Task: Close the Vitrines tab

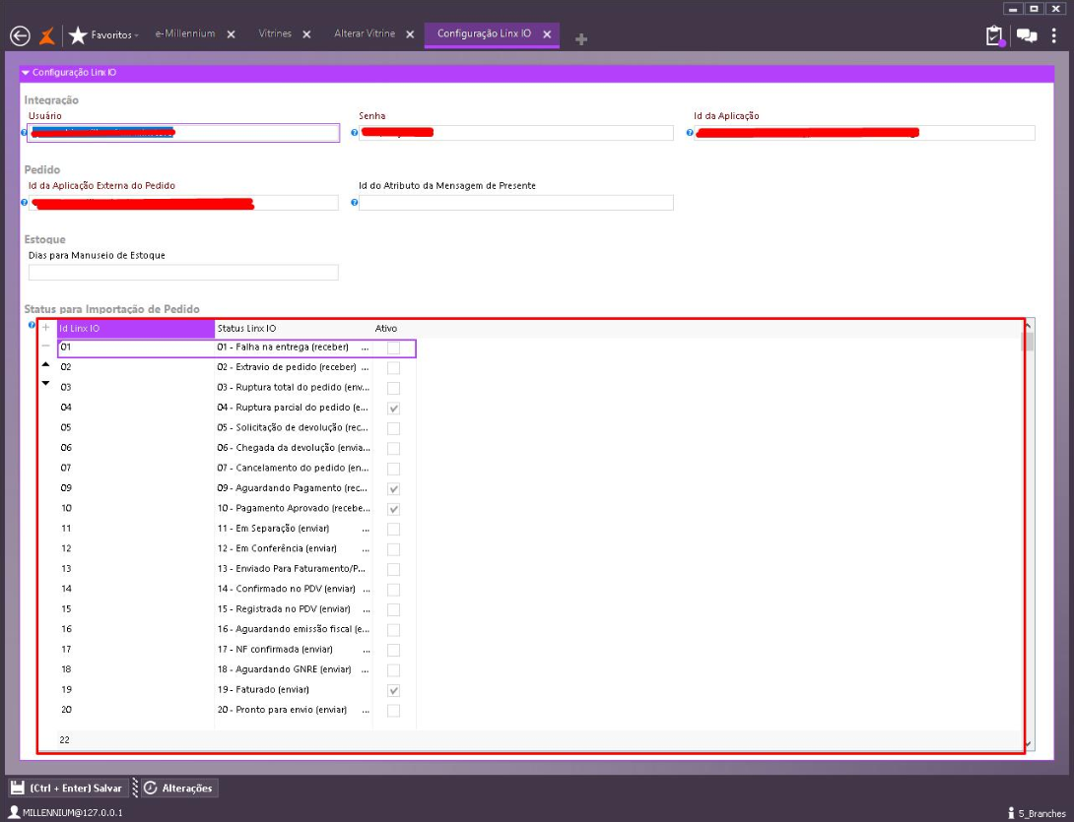Action: (x=306, y=34)
